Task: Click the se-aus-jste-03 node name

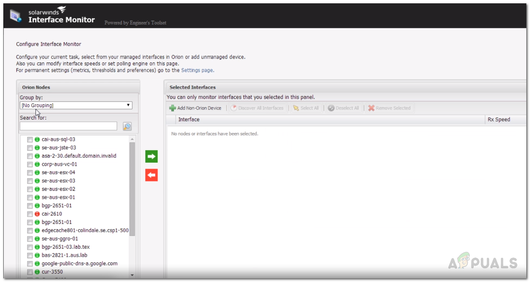Action: (x=59, y=148)
